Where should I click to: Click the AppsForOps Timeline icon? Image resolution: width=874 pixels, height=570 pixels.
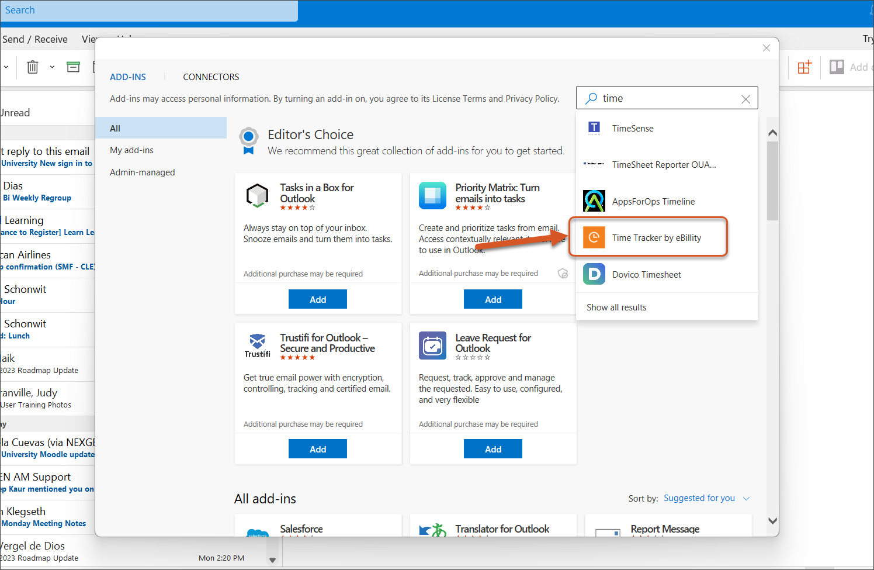coord(594,201)
